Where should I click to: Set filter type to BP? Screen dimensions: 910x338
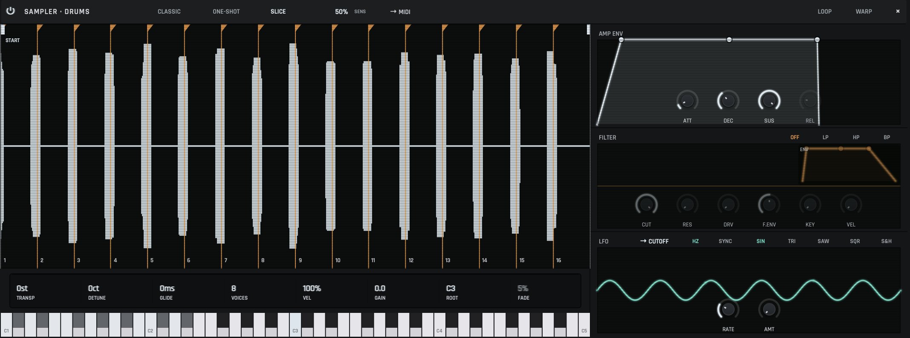pos(887,137)
